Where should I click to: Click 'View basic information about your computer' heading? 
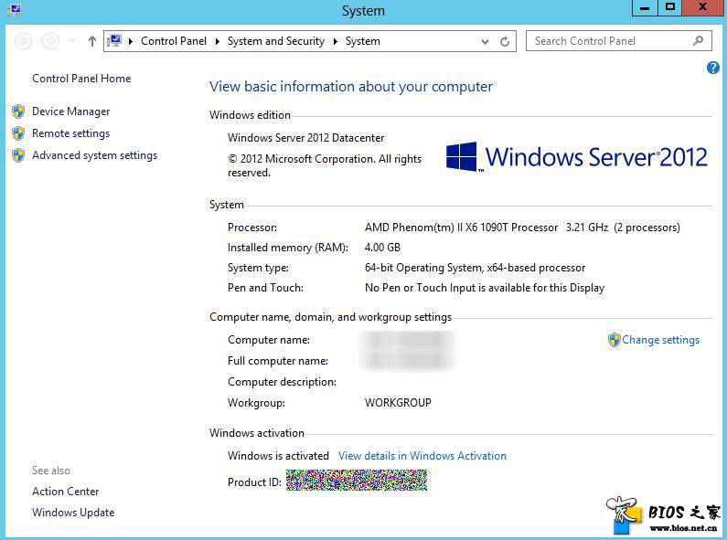point(351,87)
